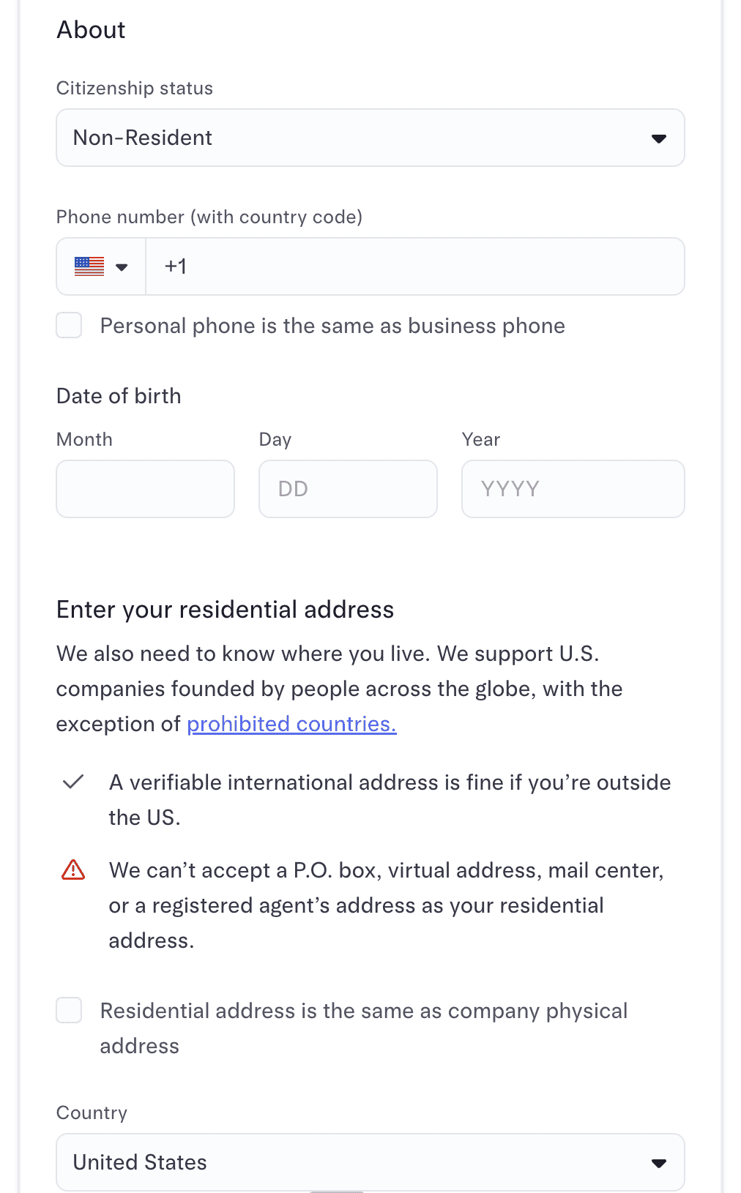Click the Year field with YYYY placeholder
The image size is (741, 1193).
[x=573, y=489]
